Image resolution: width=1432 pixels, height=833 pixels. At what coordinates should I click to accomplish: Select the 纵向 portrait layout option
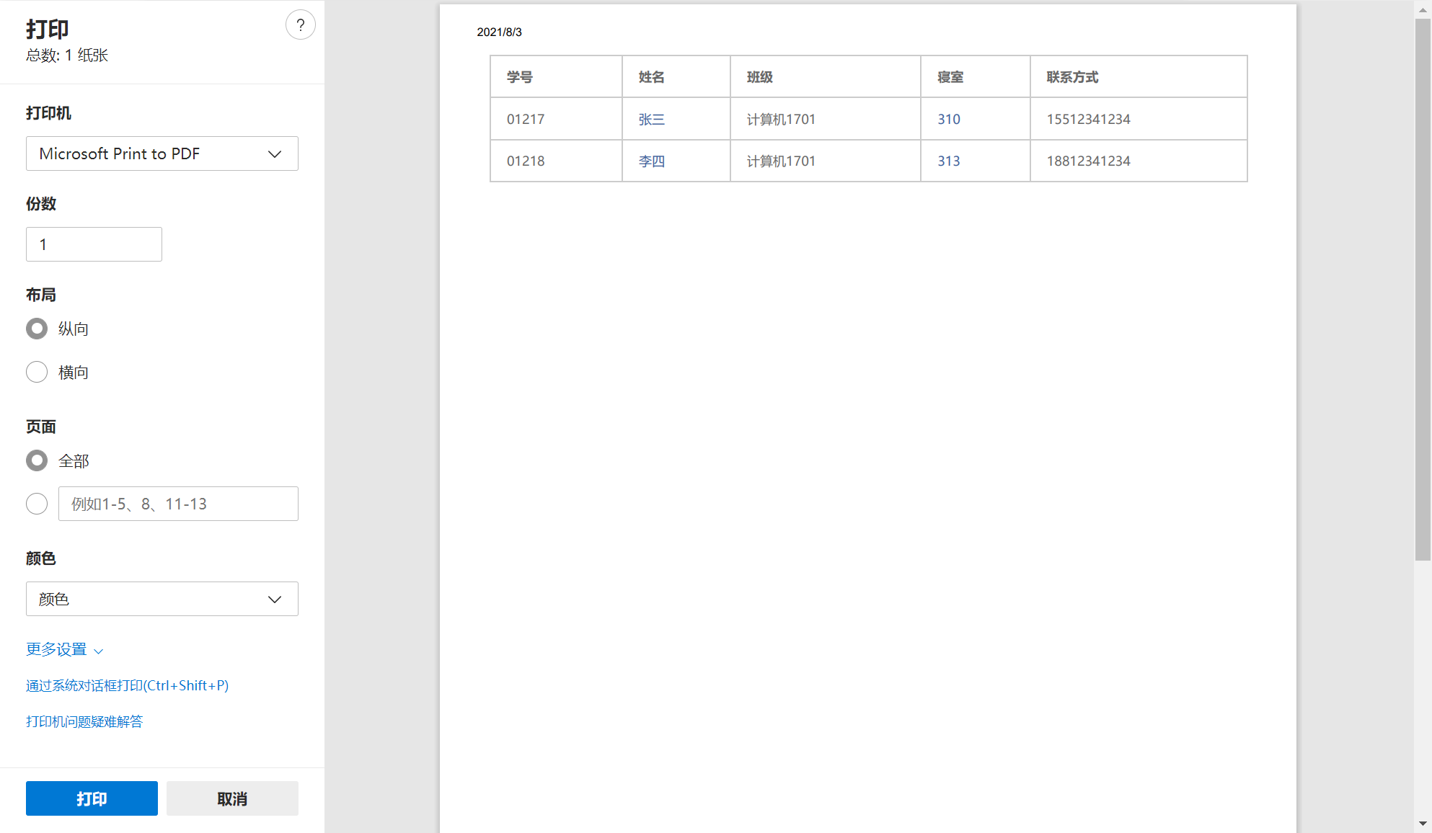tap(37, 329)
